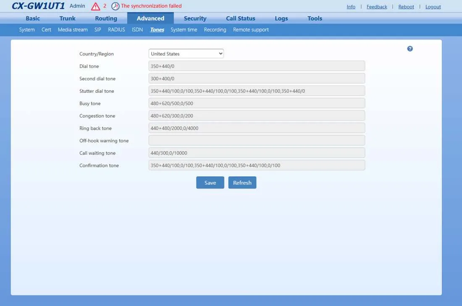The image size is (462, 306).
Task: Open Recording settings
Action: tap(215, 30)
